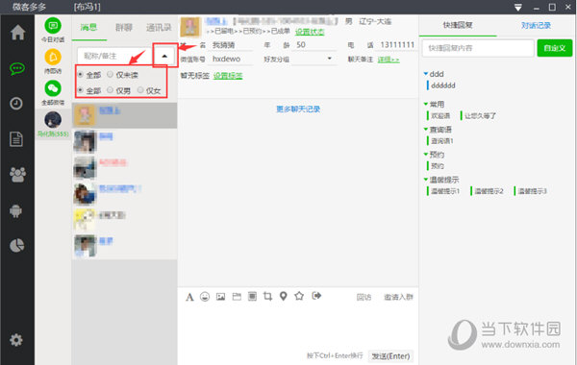This screenshot has height=365, width=577.
Task: Switch to the 群聊 tab
Action: tap(124, 28)
